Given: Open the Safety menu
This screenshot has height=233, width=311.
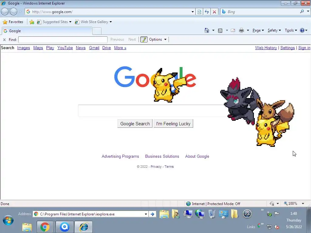Looking at the screenshot, I should coord(274,31).
